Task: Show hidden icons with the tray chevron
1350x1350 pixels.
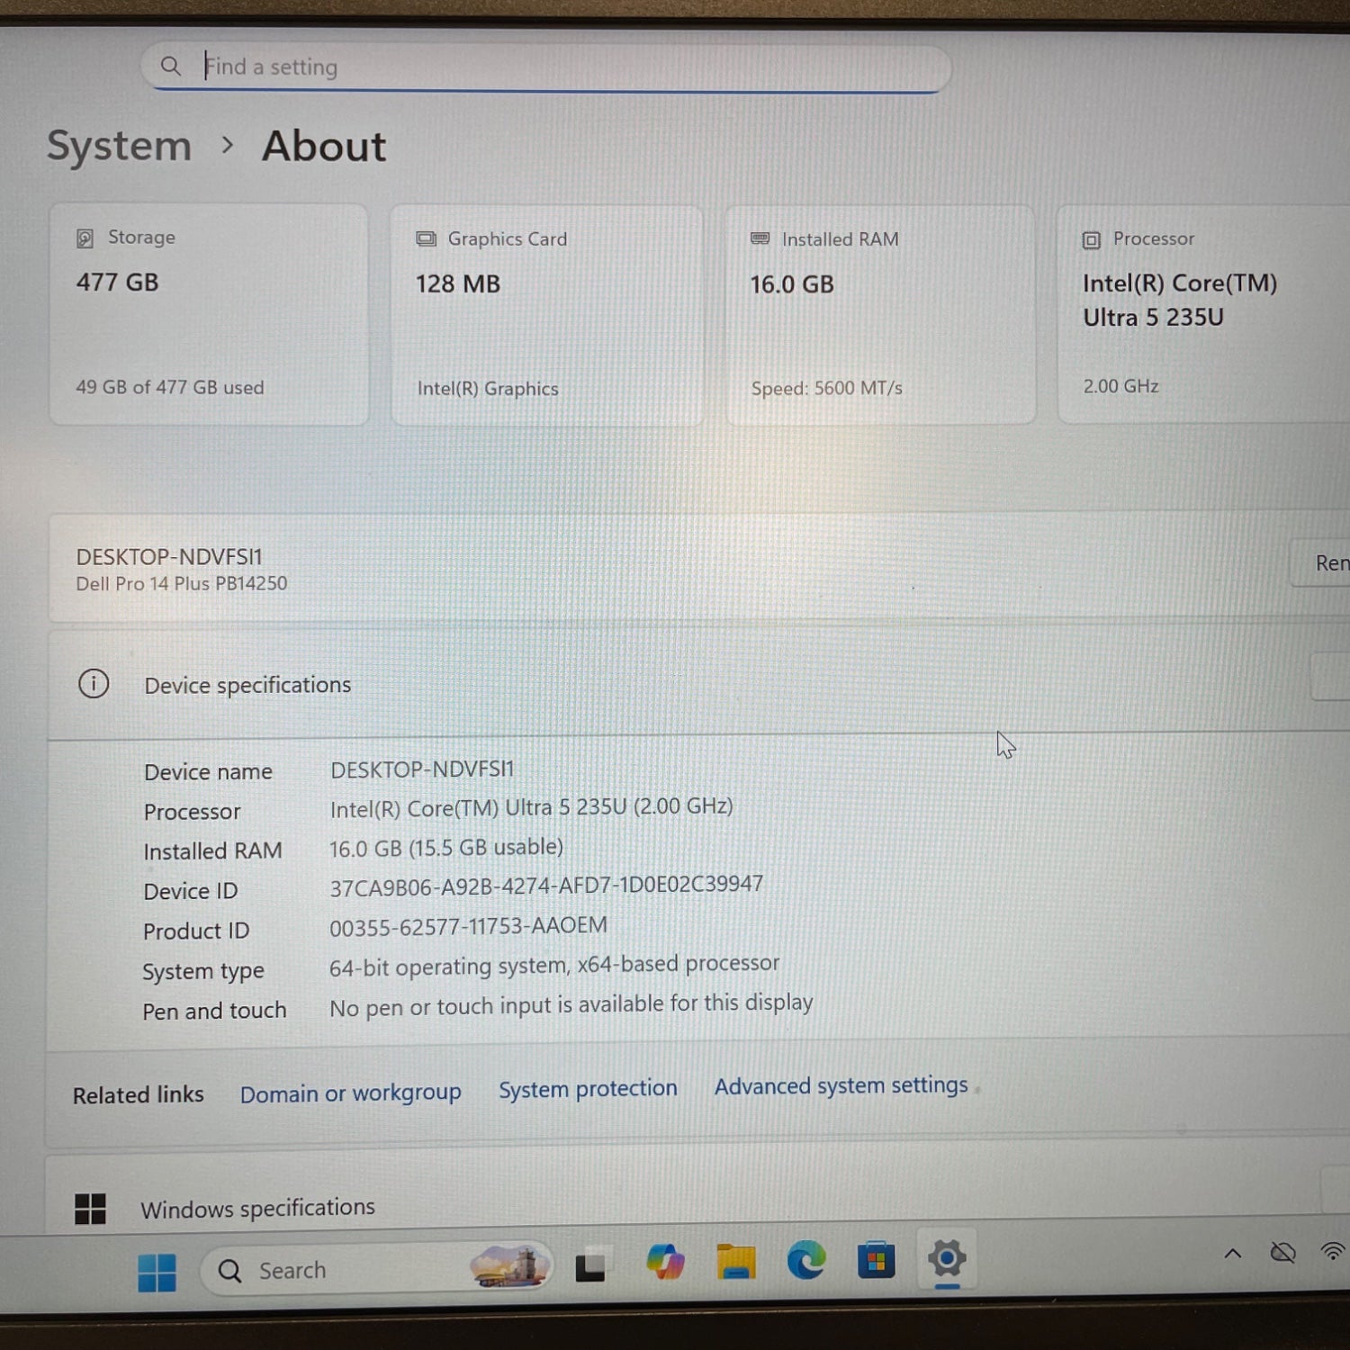Action: pos(1232,1253)
